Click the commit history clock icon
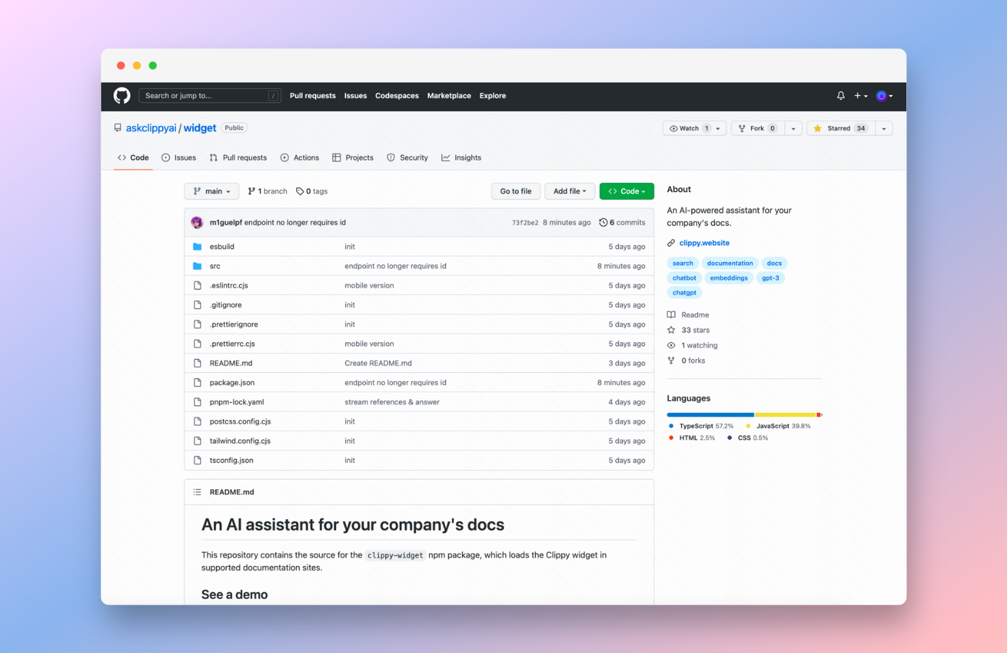1007x653 pixels. pyautogui.click(x=603, y=223)
